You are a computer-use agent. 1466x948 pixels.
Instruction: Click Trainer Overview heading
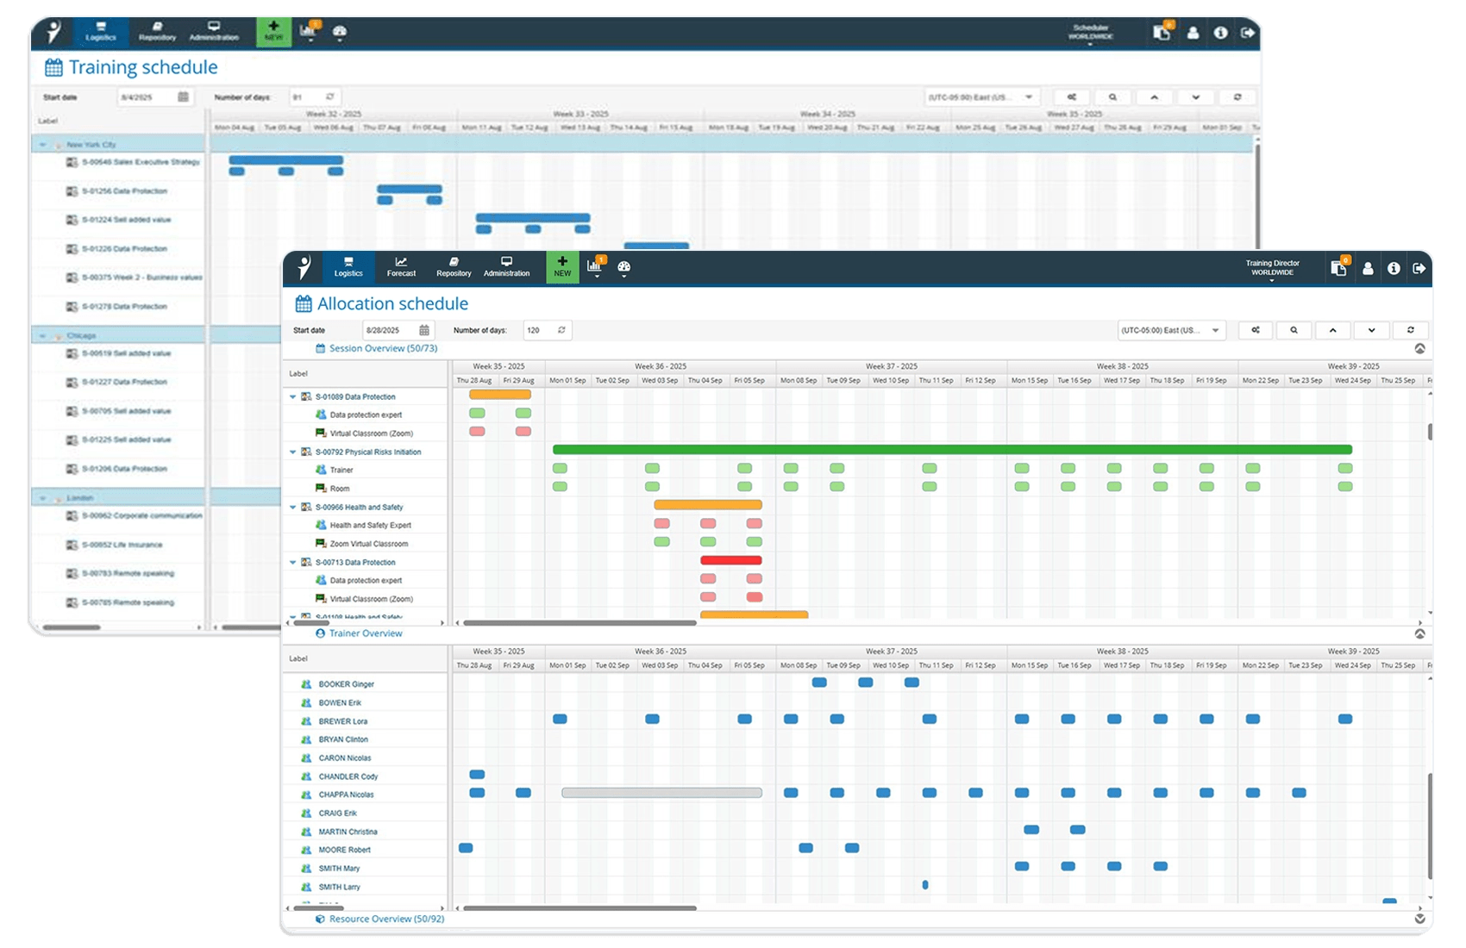click(366, 633)
